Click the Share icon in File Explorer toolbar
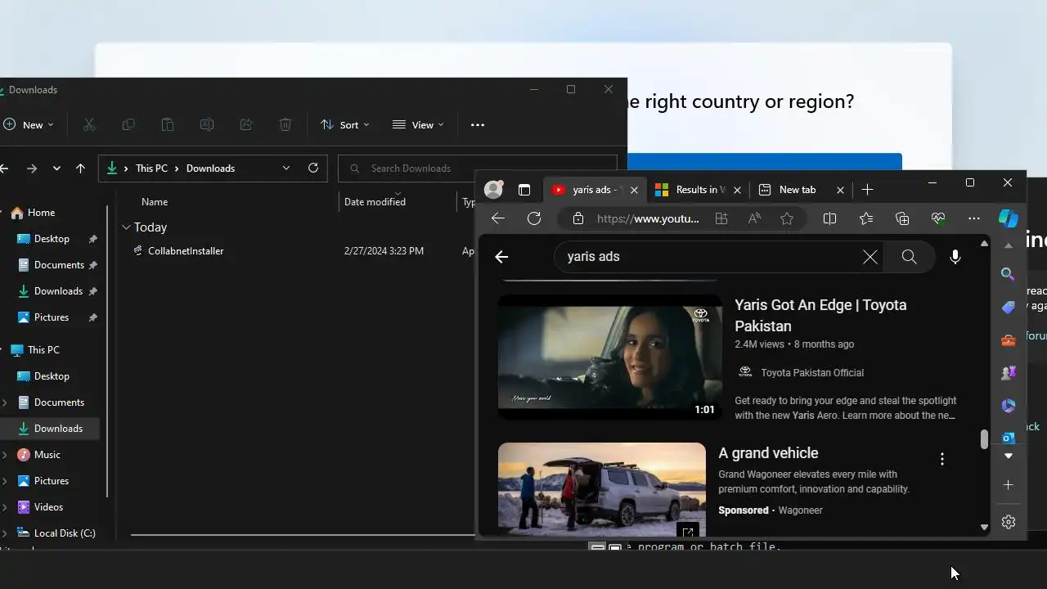The height and width of the screenshot is (589, 1047). click(246, 124)
